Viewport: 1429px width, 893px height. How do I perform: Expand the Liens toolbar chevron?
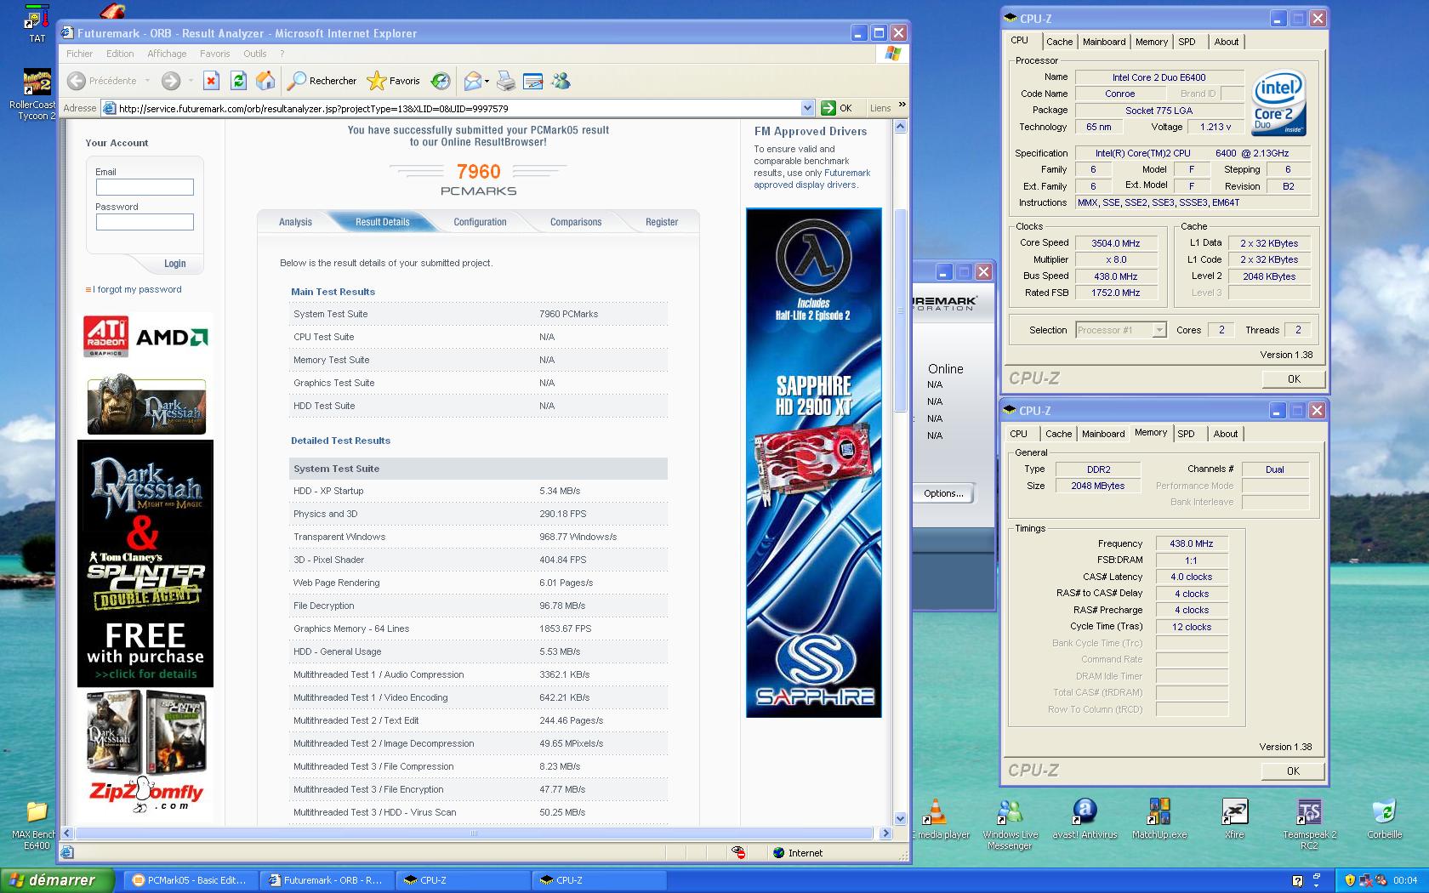[x=902, y=105]
